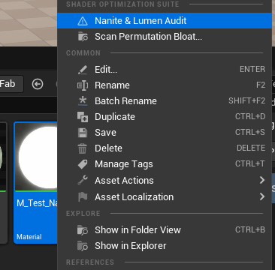This screenshot has height=270, width=275.
Task: Click the text-cursor icon next to Rename
Action: coord(83,85)
